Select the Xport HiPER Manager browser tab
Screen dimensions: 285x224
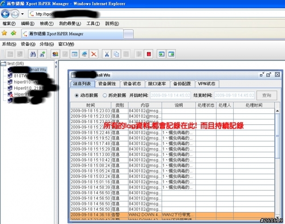(x=72, y=34)
